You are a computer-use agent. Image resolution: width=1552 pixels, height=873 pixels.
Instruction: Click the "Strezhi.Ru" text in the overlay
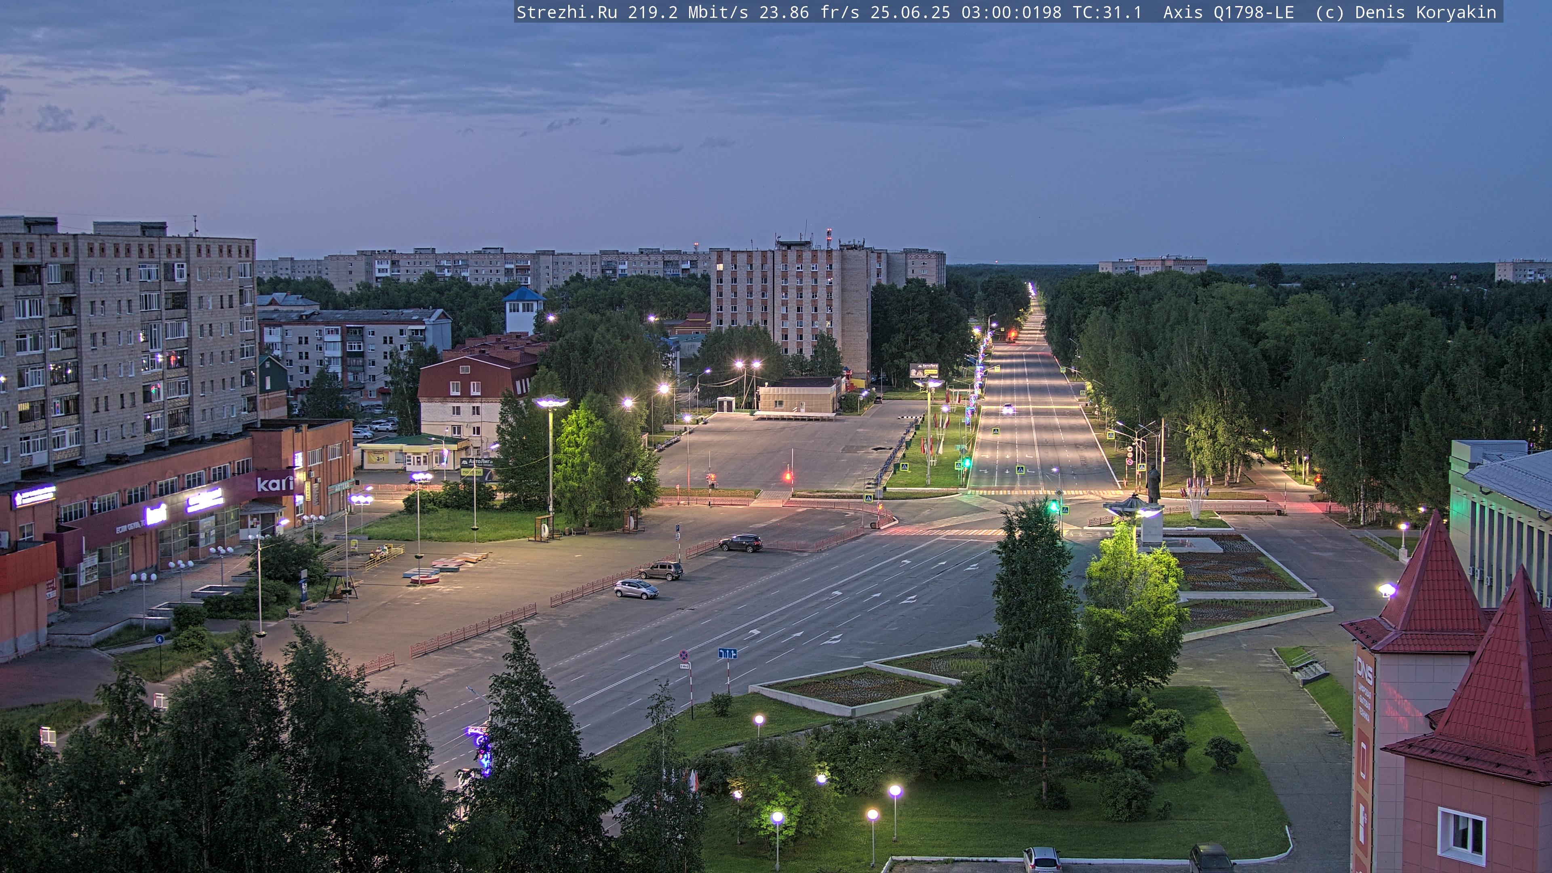pyautogui.click(x=567, y=12)
